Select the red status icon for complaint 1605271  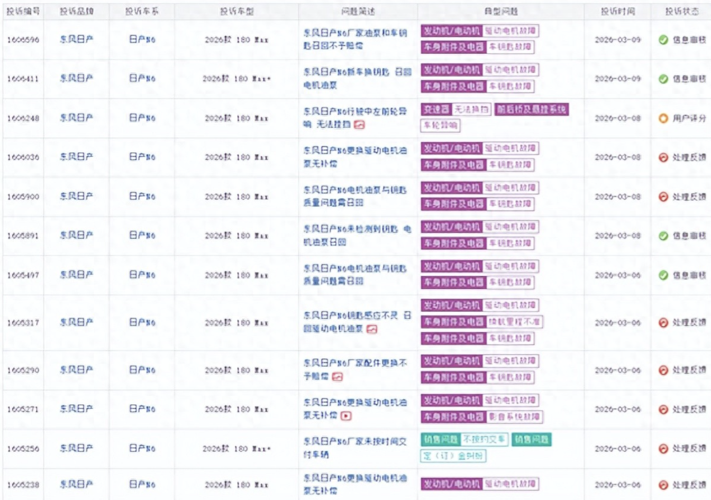tap(663, 410)
